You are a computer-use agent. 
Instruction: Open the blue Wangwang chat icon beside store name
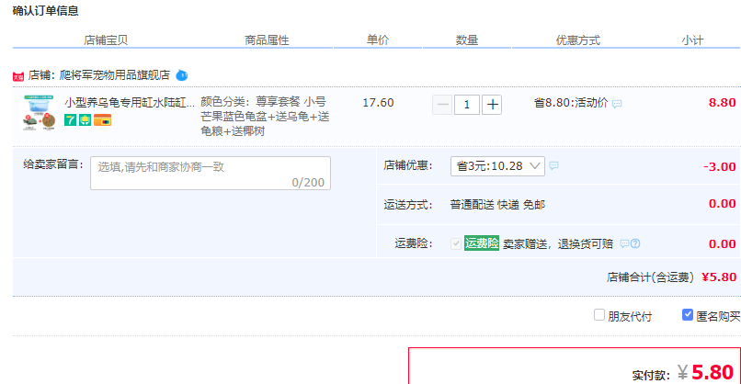coord(182,75)
